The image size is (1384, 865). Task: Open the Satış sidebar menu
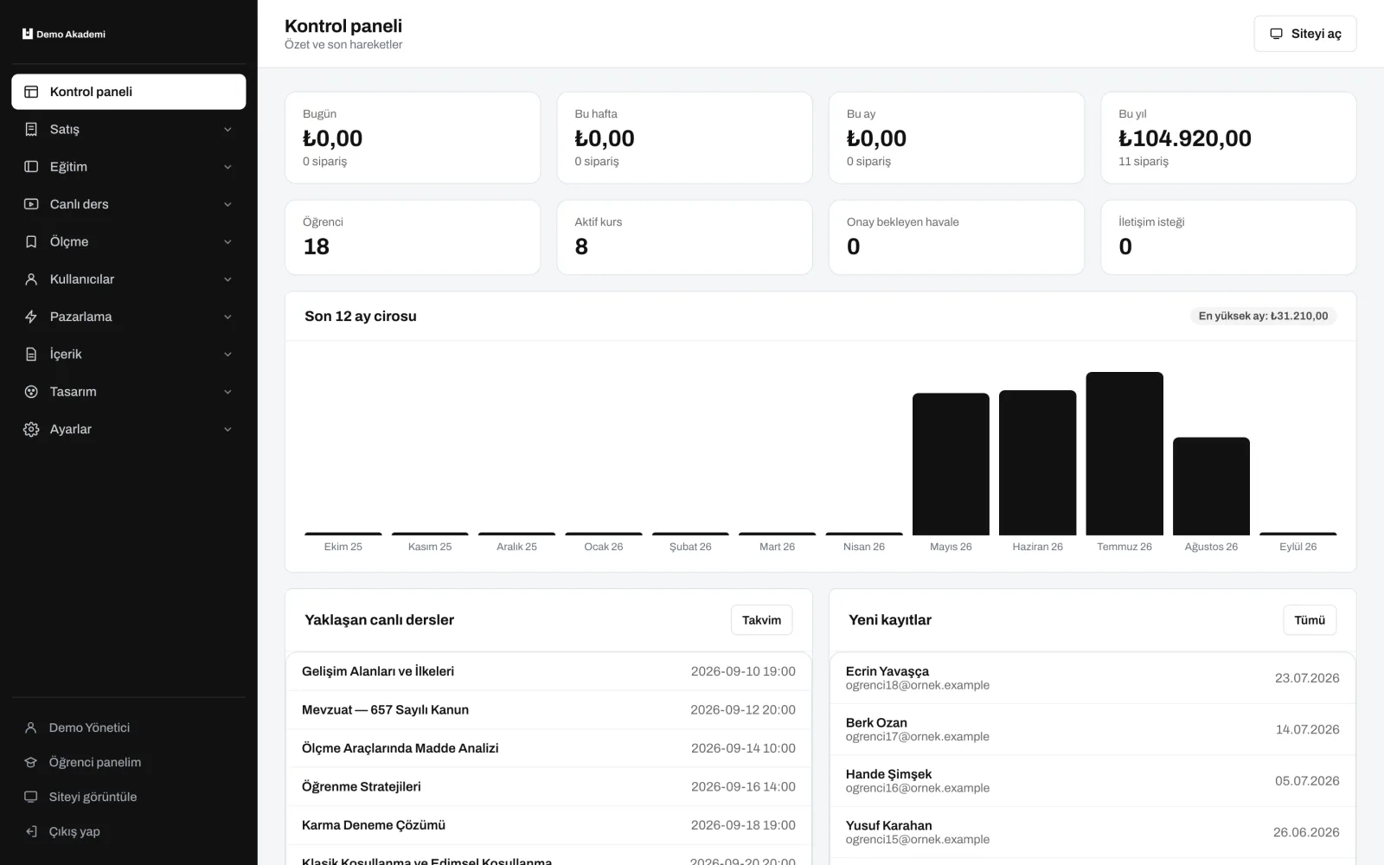click(x=129, y=129)
